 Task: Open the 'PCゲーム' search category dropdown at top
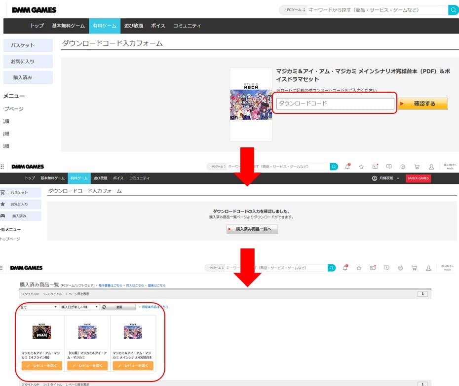click(x=293, y=10)
